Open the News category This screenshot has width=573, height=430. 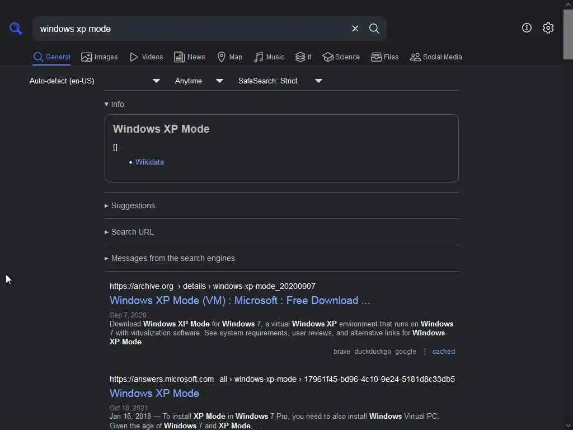[190, 57]
